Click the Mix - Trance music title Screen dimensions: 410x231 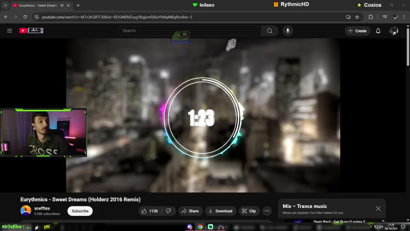[x=305, y=206]
